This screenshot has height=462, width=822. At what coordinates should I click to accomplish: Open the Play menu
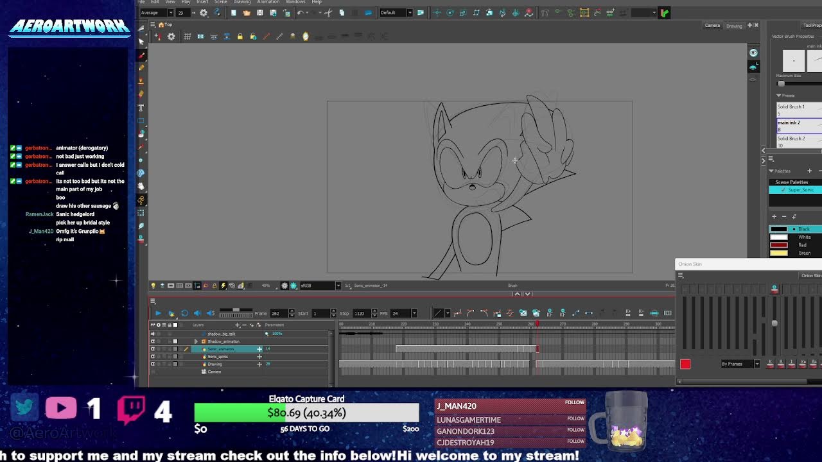186,2
